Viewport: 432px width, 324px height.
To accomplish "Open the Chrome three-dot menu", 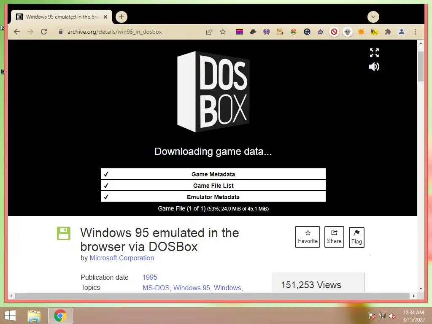I will [415, 32].
